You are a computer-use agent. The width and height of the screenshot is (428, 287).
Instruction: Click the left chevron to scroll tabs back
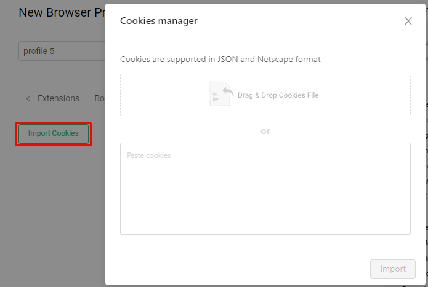click(28, 98)
